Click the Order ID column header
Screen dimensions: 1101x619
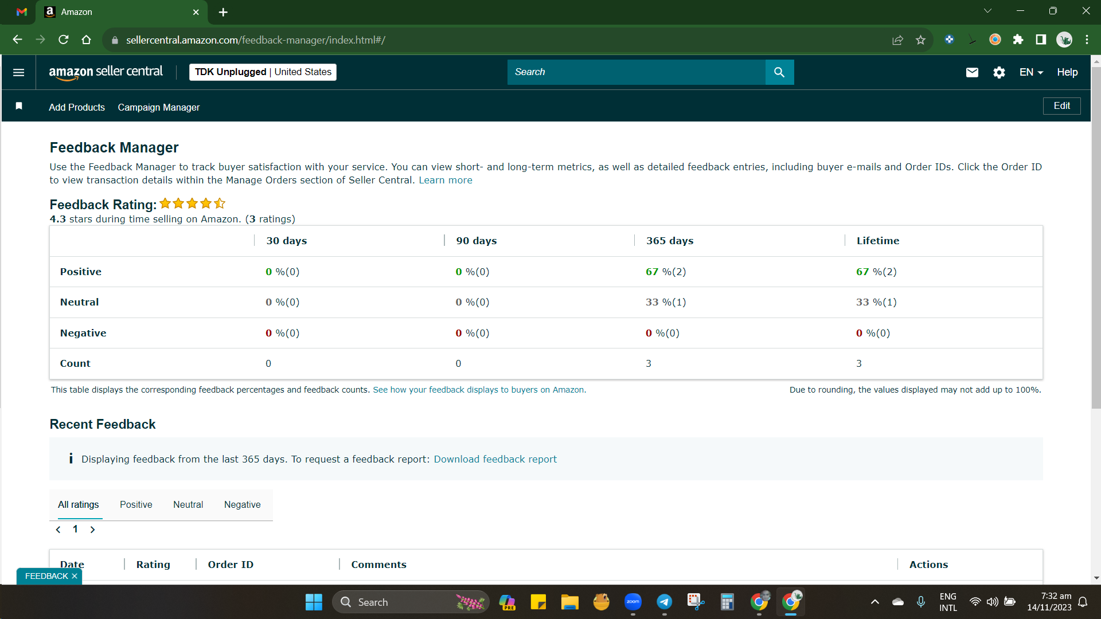pyautogui.click(x=231, y=565)
